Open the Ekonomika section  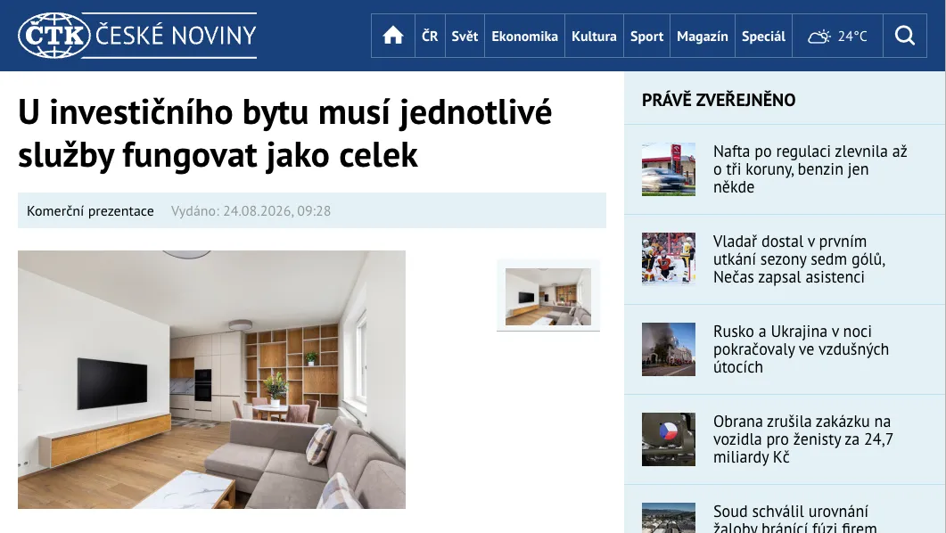tap(524, 37)
